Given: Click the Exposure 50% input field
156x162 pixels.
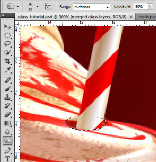Looking at the screenshot, I should point(140,6).
